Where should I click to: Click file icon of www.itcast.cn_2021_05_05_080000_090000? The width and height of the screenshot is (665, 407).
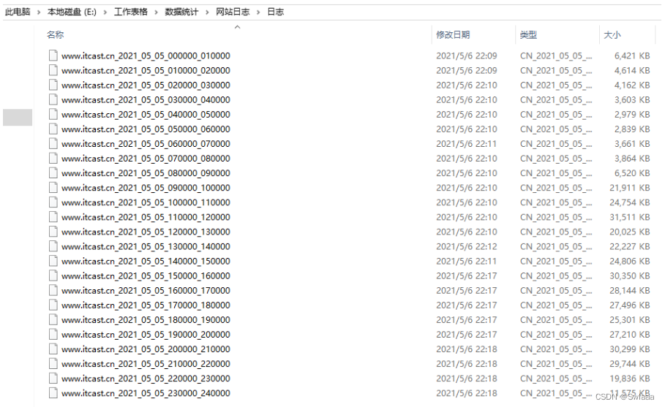[53, 172]
